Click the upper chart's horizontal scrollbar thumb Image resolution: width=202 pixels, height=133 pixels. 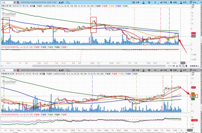99,66
